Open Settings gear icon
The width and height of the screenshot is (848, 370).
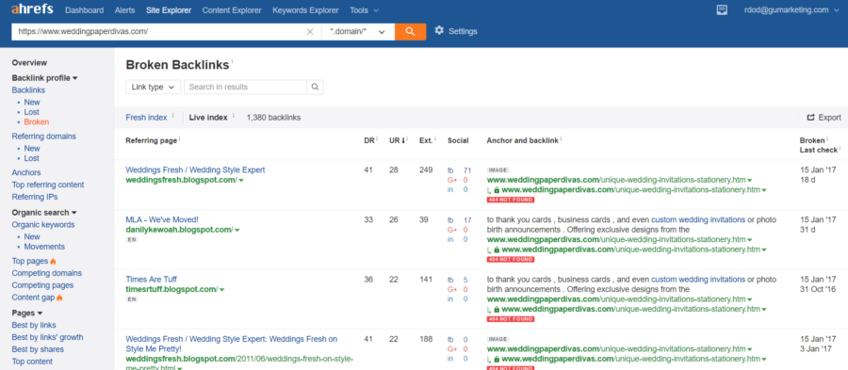coord(439,30)
